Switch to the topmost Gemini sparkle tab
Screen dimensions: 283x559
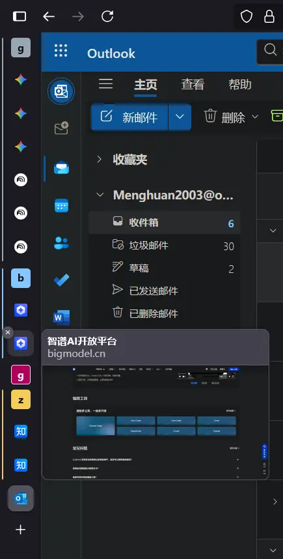21,80
